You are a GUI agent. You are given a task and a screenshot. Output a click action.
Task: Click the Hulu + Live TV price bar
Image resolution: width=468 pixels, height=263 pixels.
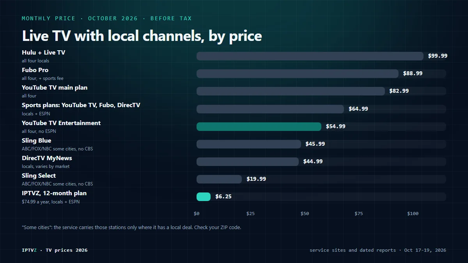pyautogui.click(x=310, y=56)
